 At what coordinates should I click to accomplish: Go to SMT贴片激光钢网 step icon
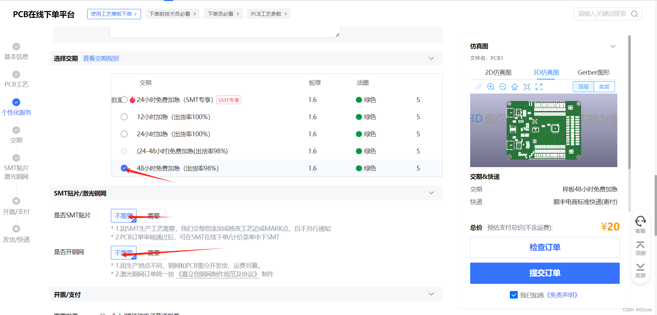point(16,158)
